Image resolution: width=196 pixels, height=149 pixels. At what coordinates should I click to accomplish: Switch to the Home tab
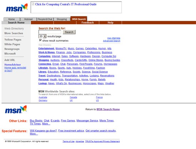click(x=12, y=19)
